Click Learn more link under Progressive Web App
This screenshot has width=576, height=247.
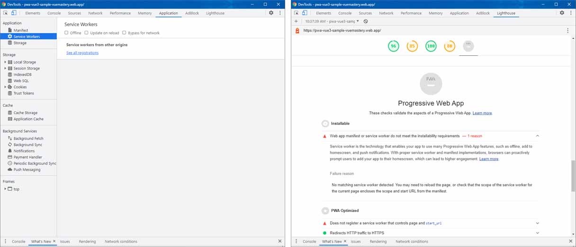(482, 113)
